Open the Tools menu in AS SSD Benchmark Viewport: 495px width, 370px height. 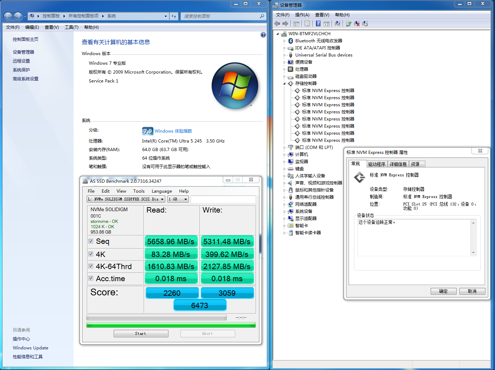(139, 191)
